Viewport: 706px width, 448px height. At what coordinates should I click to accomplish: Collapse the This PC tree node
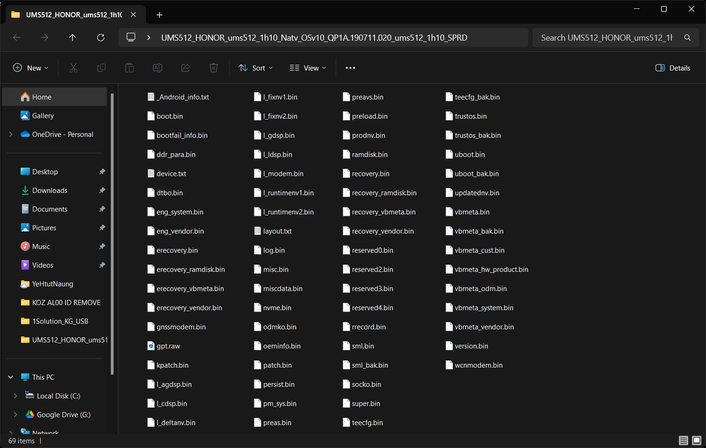[11, 377]
